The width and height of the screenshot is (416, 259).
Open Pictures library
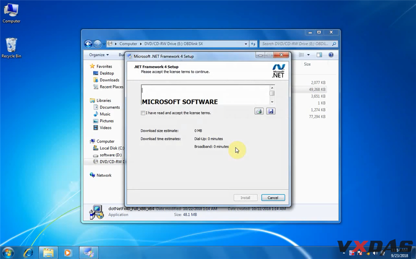pyautogui.click(x=104, y=121)
